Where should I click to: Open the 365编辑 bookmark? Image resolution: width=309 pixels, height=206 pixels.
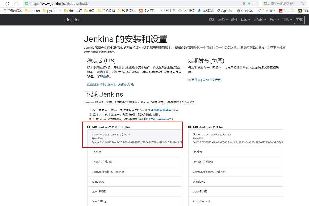tap(206, 11)
